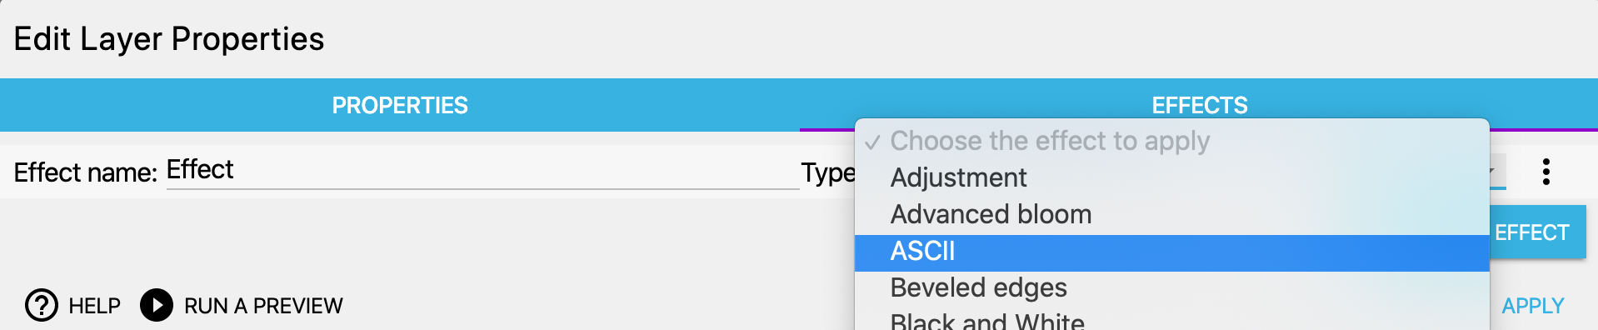
Task: Click the partially hidden EFFECT button
Action: click(x=1537, y=232)
